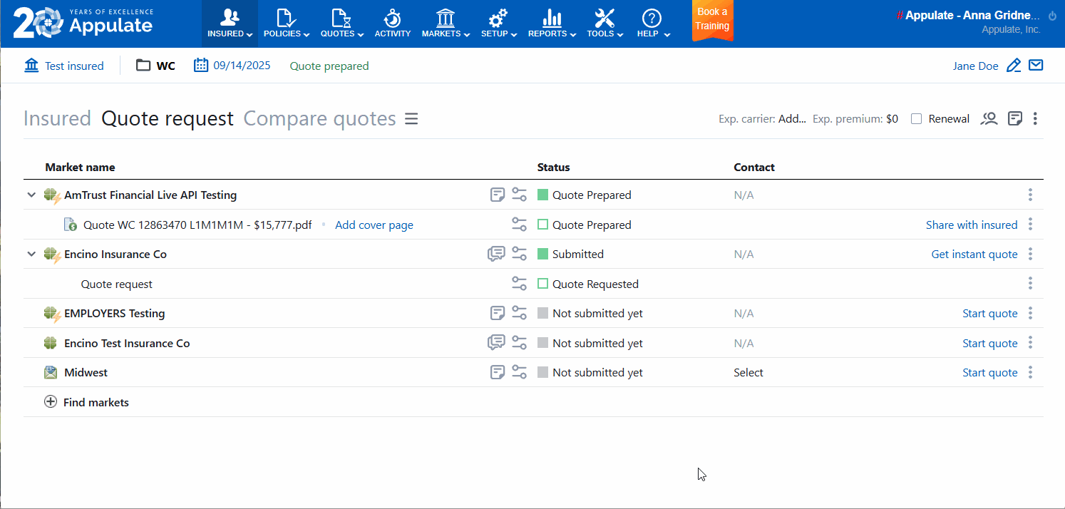This screenshot has height=509, width=1065.
Task: Click the Find markets plus button
Action: (51, 402)
